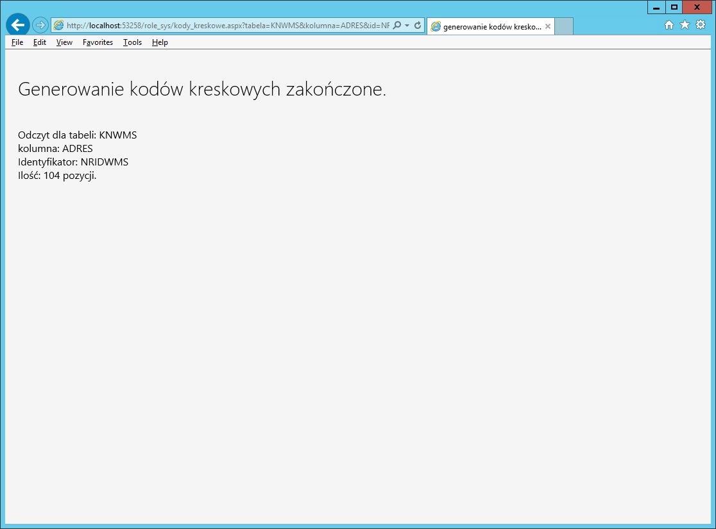Open the Favorites menu
The image size is (716, 529).
98,42
